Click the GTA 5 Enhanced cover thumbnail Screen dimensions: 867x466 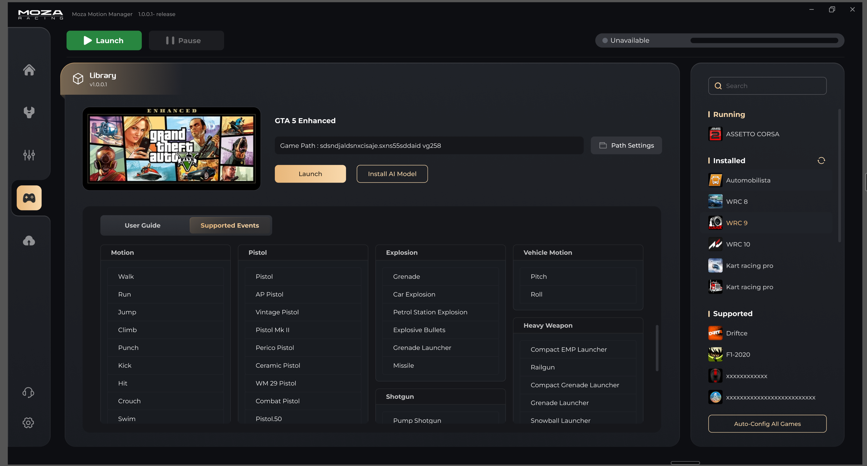point(171,149)
